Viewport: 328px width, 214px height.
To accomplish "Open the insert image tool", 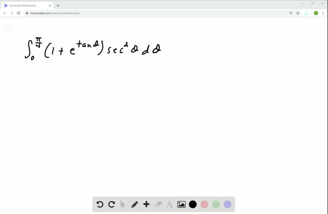I will [181, 204].
